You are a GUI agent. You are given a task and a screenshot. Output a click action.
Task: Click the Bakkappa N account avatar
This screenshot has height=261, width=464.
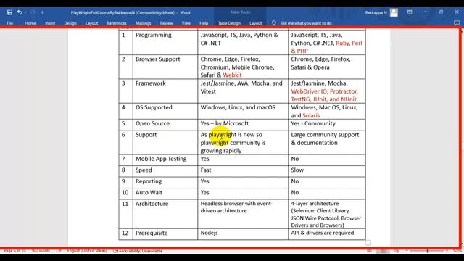click(x=394, y=12)
